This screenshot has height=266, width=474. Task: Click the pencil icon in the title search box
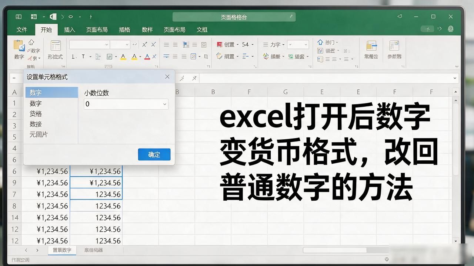[x=291, y=17]
